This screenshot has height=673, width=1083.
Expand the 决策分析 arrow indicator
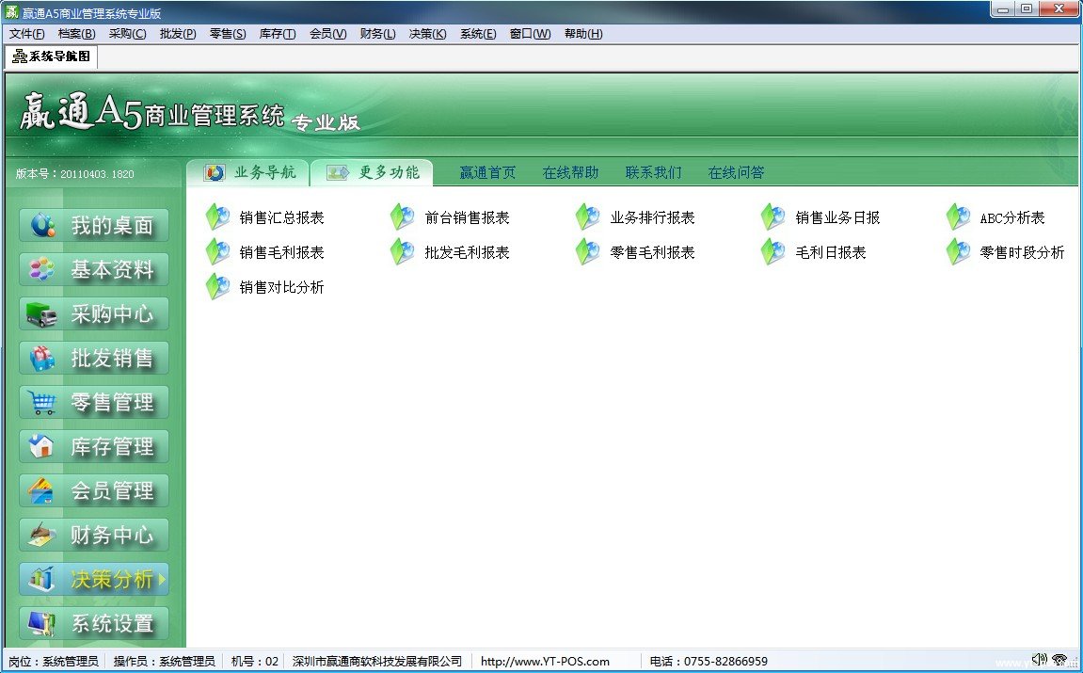click(163, 579)
